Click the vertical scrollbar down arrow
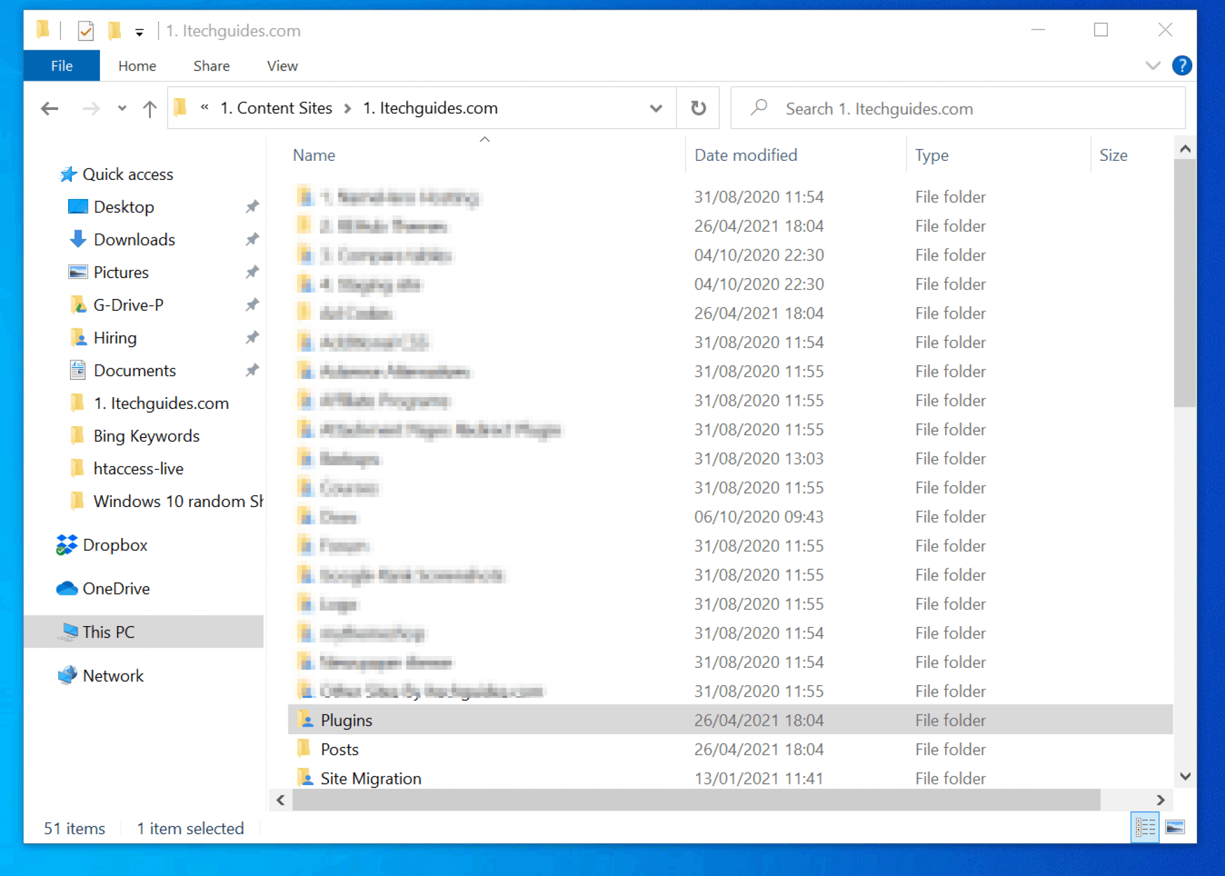This screenshot has height=876, width=1225. [1185, 777]
